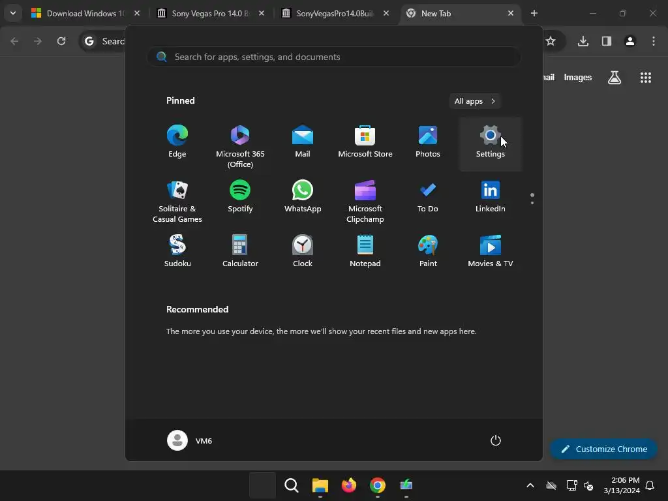The height and width of the screenshot is (501, 668).
Task: Open the Chrome profile menu
Action: (x=630, y=41)
